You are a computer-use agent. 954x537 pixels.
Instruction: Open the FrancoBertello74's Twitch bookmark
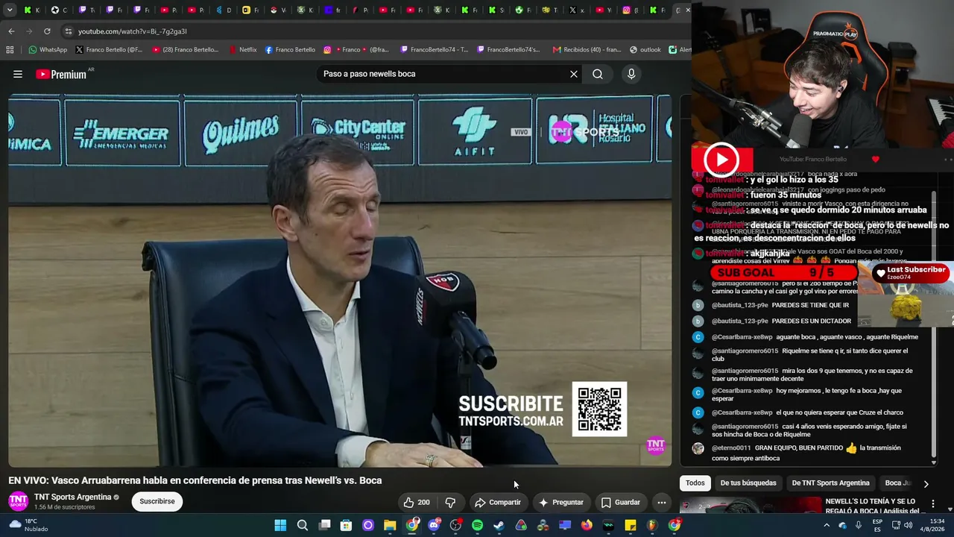pyautogui.click(x=507, y=50)
